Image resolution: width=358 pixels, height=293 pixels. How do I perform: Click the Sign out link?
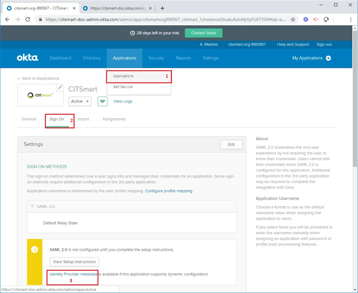[324, 44]
